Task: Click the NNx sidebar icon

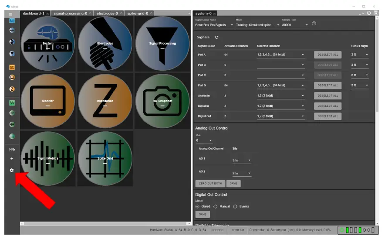Action: tap(12, 150)
